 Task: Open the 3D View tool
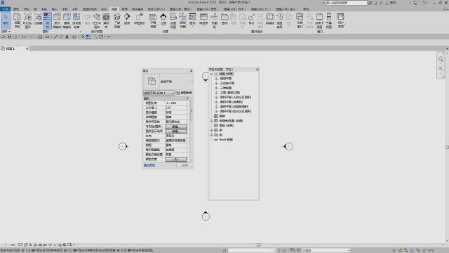(x=117, y=20)
